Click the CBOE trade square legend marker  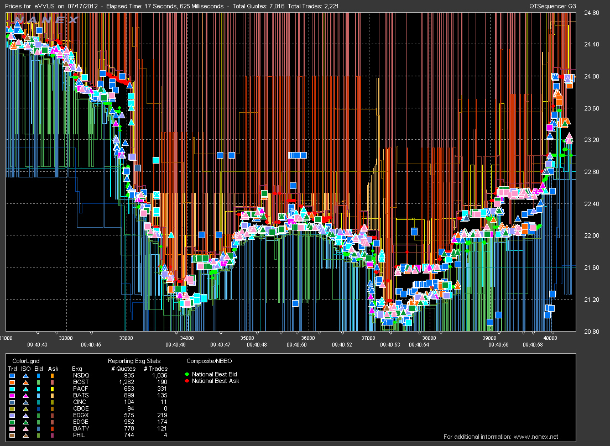coord(12,409)
